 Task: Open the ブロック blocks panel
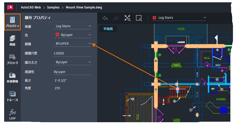tap(12, 59)
